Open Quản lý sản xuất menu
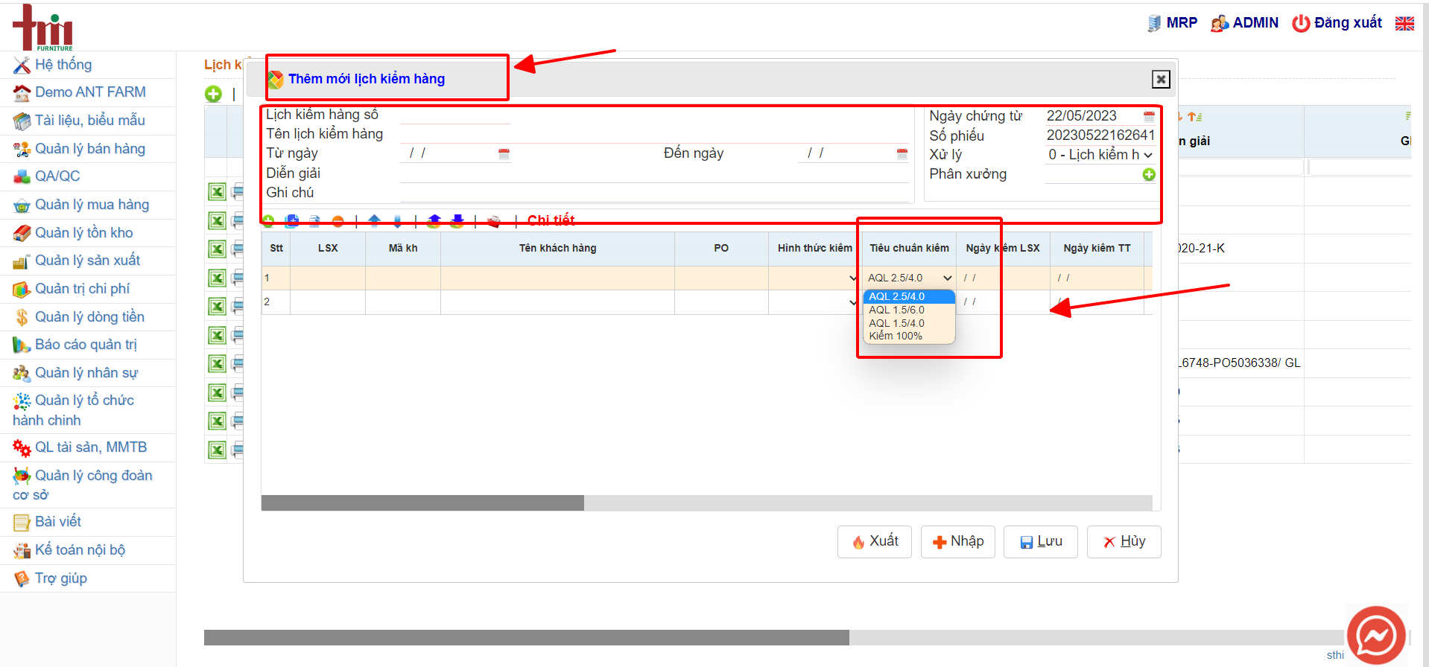The height and width of the screenshot is (667, 1429). tap(88, 261)
